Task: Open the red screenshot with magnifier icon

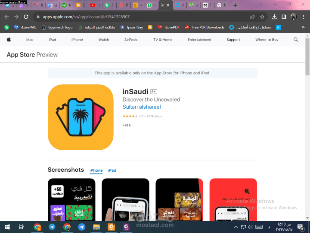Action: (x=233, y=199)
